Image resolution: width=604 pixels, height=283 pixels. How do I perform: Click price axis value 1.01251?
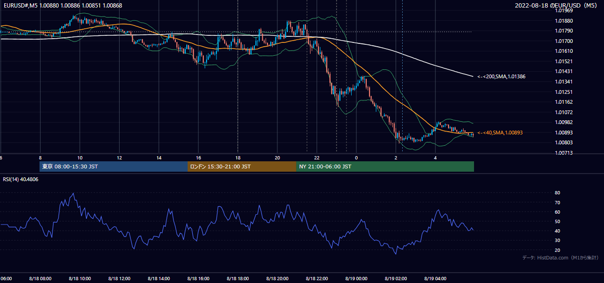pyautogui.click(x=563, y=92)
